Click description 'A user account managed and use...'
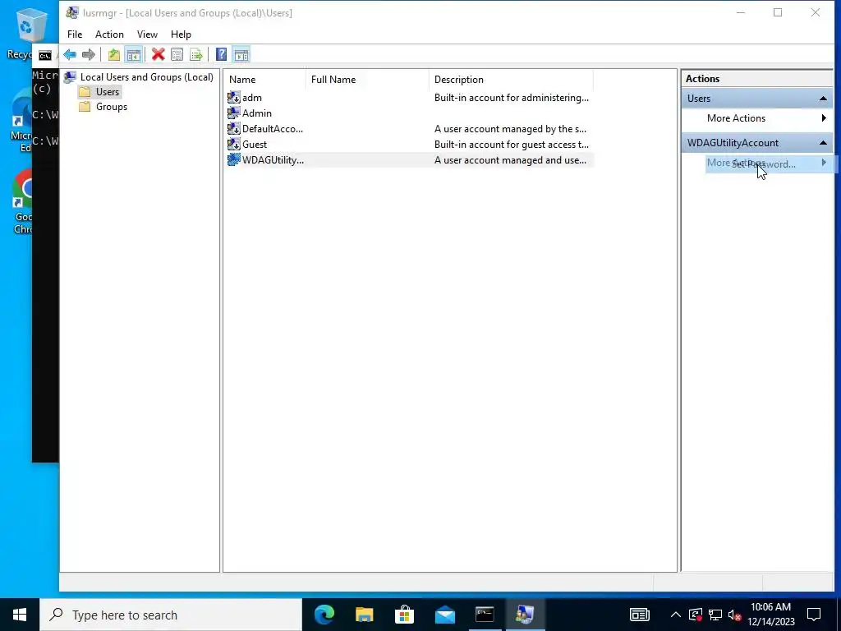Screen dimensions: 841x631 510,160
